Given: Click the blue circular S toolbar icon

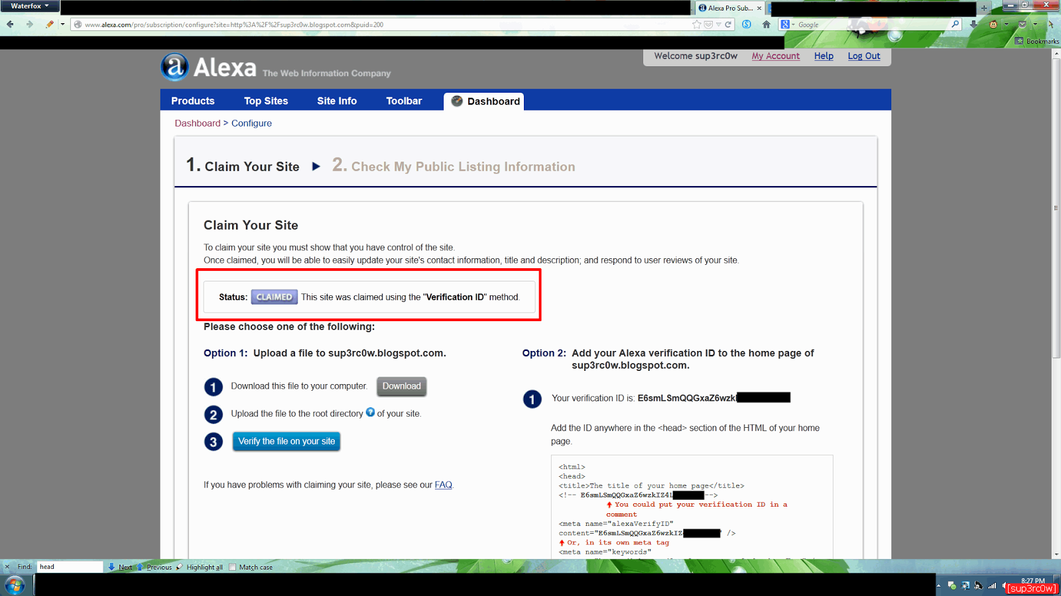Looking at the screenshot, I should click(747, 25).
